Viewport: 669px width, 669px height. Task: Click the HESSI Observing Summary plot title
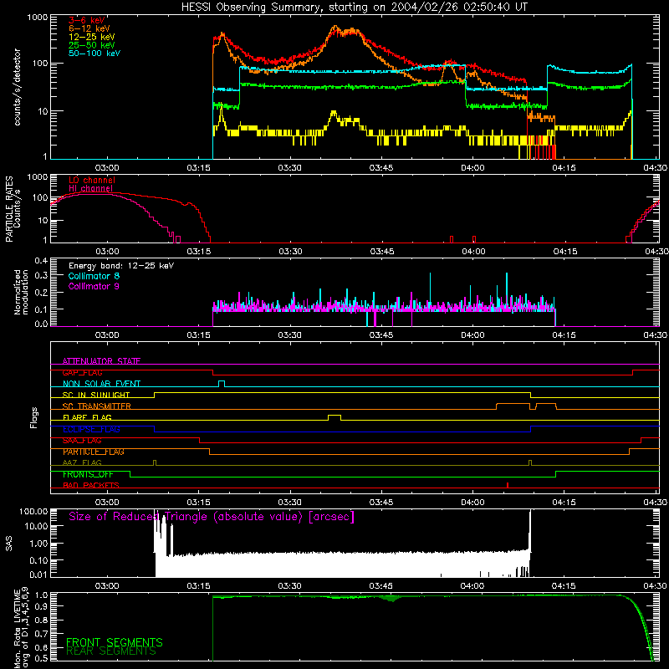pos(355,7)
